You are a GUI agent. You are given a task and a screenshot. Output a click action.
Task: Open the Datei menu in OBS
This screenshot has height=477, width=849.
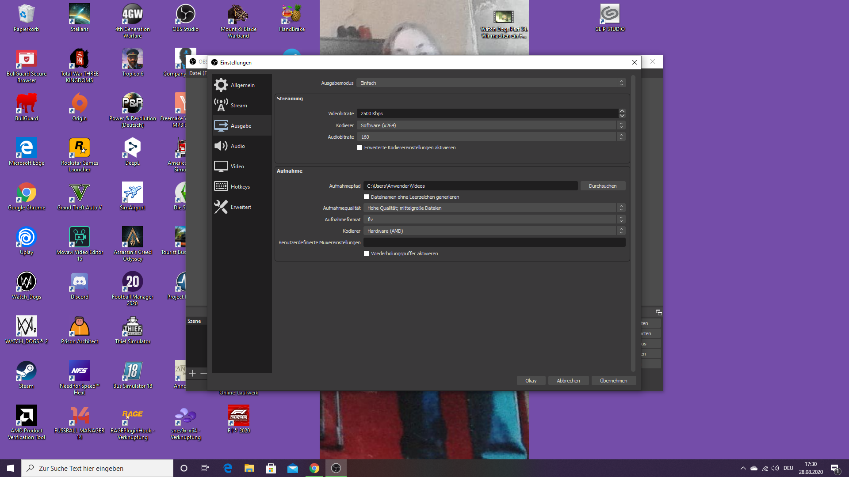coord(196,73)
